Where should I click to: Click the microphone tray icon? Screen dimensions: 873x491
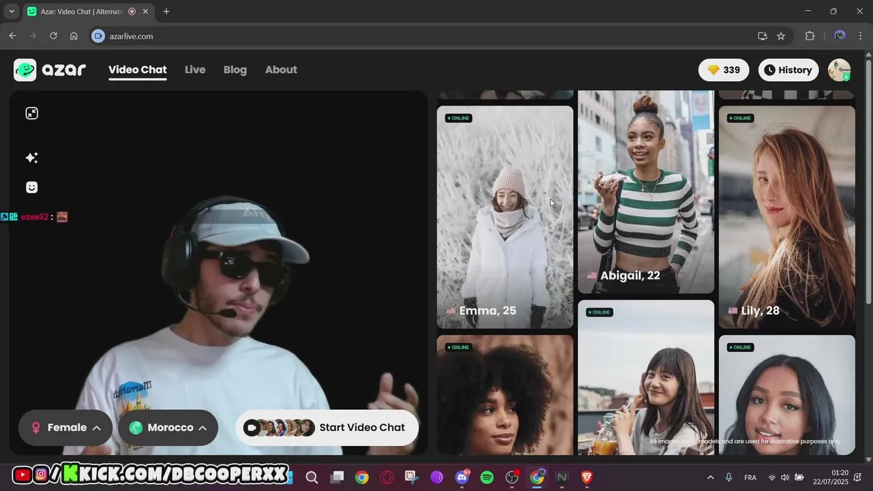729,477
